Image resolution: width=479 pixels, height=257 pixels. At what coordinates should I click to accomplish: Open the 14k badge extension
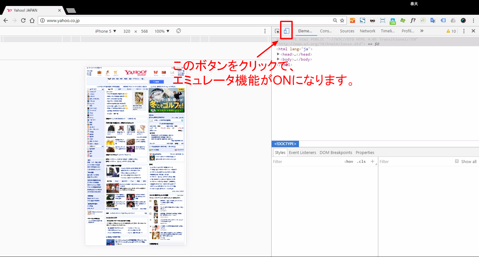[x=393, y=21]
